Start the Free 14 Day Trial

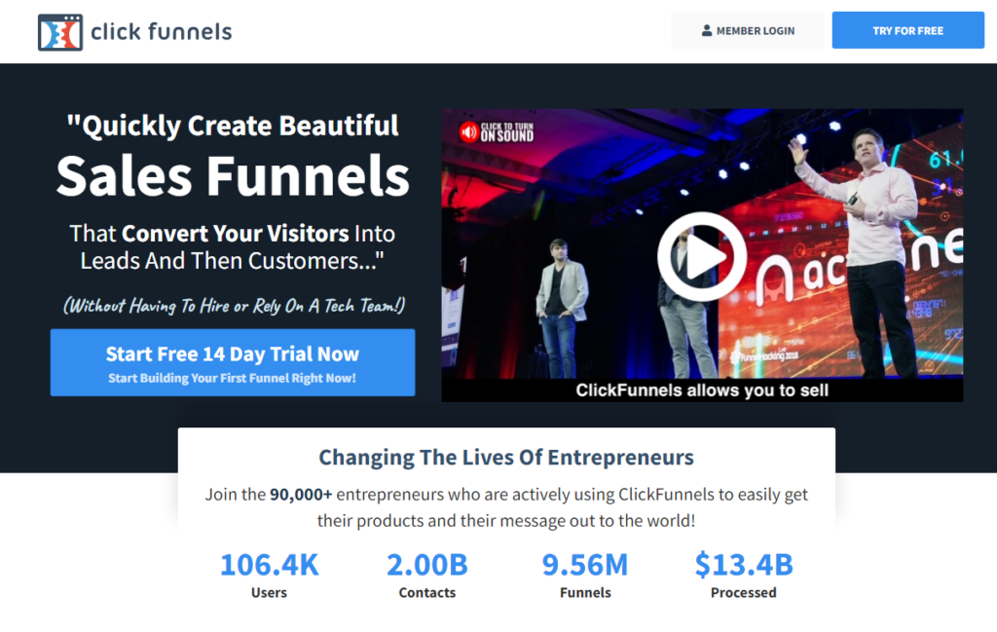point(233,362)
